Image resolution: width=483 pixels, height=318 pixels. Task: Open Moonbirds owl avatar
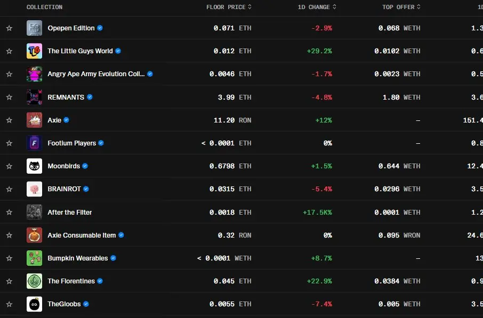(x=34, y=166)
